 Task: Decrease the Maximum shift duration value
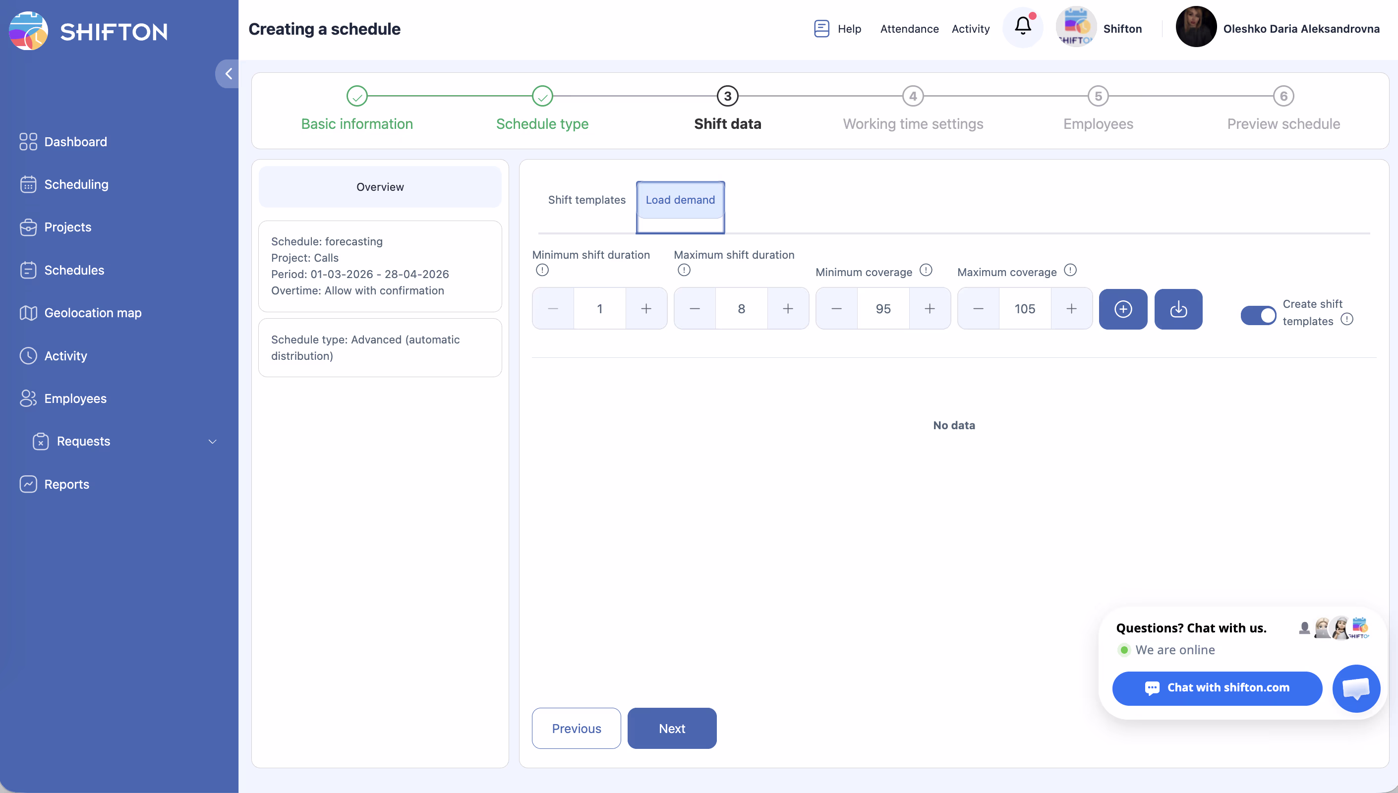tap(695, 309)
